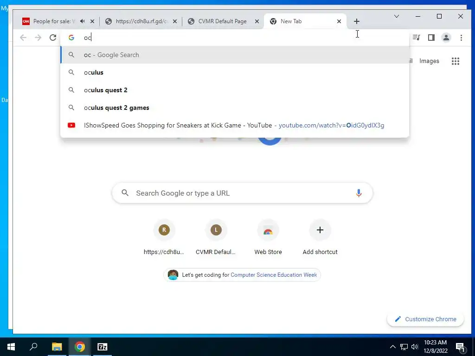
Task: Open the IShowSpeed YouTube history suggestion
Action: (x=235, y=125)
